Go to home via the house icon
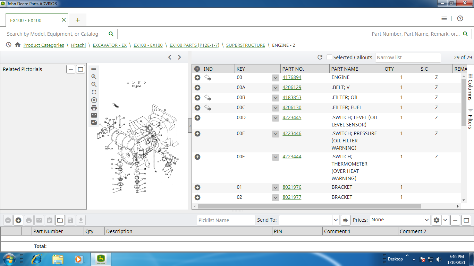474x266 pixels. point(18,45)
